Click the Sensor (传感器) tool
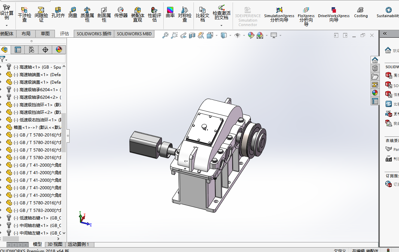The image size is (399, 252). pos(121,12)
